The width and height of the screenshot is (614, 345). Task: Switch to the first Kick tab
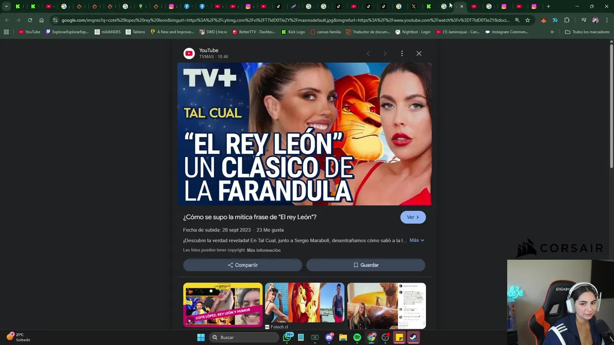tap(18, 6)
